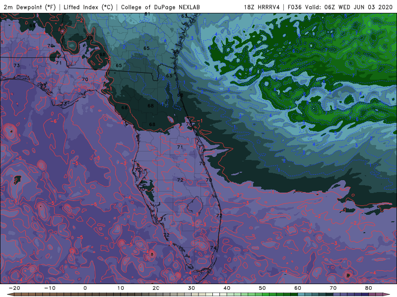Viewport: 397px width, 297px height.
Task: Click "College of DuPage NEXLAB" header text
Action: coord(160,7)
